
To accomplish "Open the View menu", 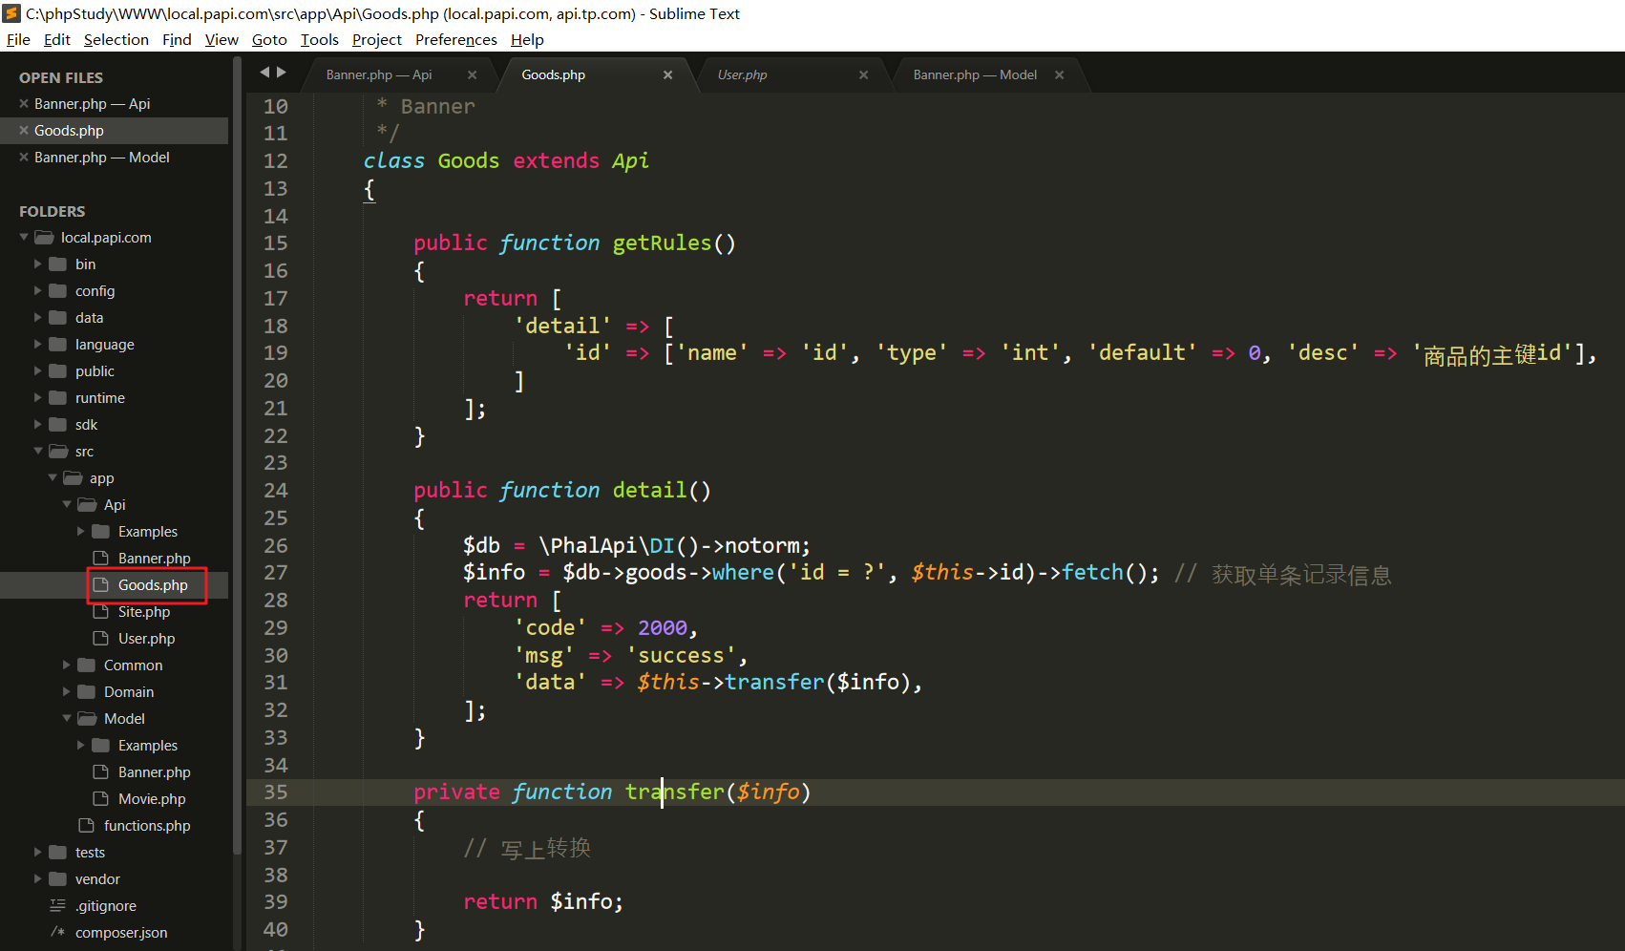I will (222, 39).
